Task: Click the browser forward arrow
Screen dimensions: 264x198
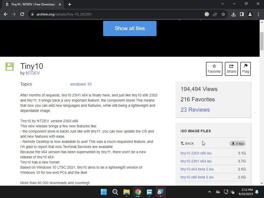Action: click(x=14, y=14)
